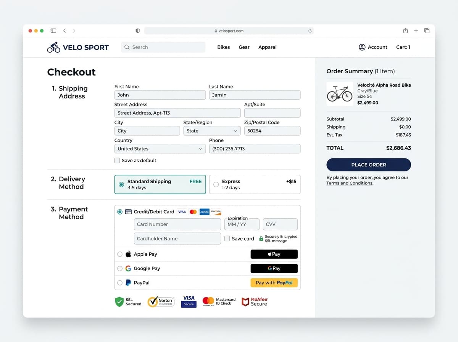The height and width of the screenshot is (342, 458).
Task: Click the Google G logo beside Google Pay
Action: (128, 268)
